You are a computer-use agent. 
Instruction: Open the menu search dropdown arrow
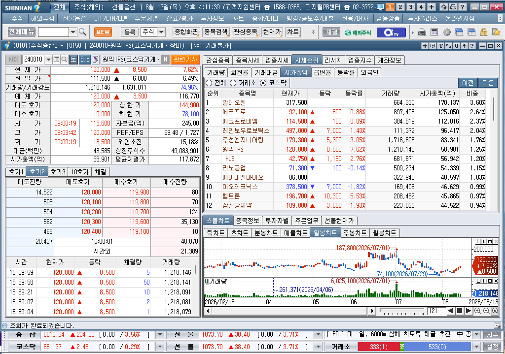(73, 32)
